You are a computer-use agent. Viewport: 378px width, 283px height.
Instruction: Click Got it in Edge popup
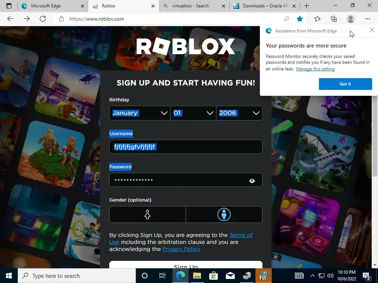coord(345,84)
